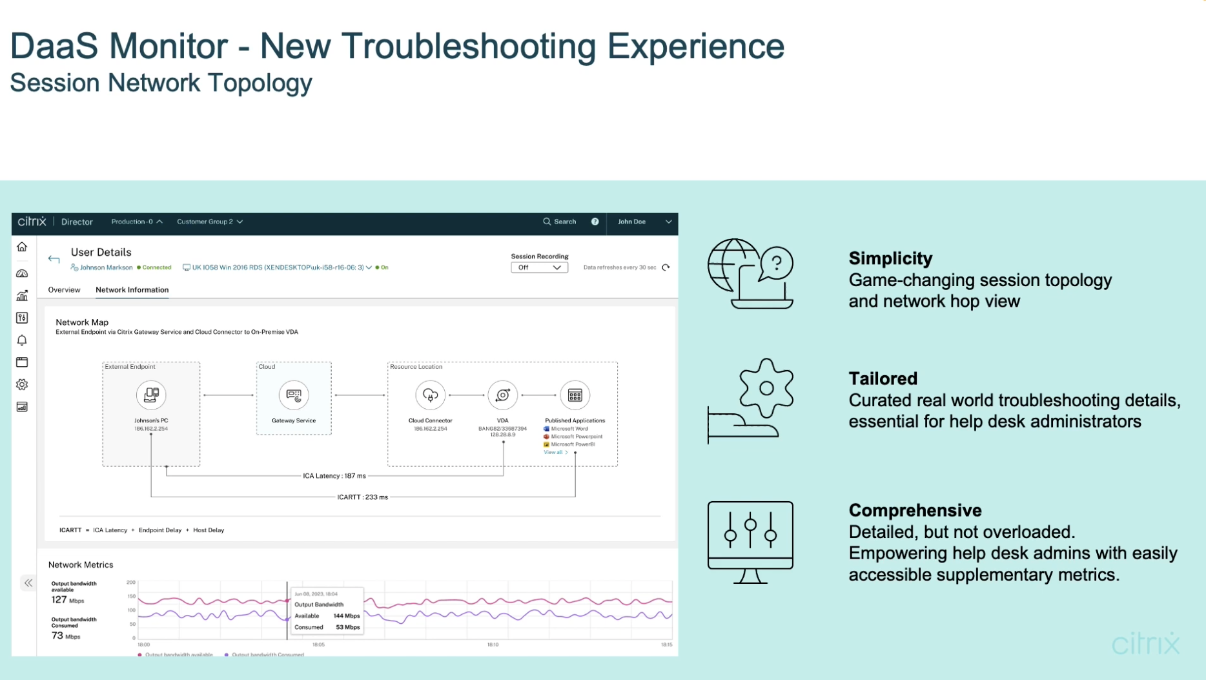Expand the Customer Group 2 dropdown

click(x=210, y=222)
